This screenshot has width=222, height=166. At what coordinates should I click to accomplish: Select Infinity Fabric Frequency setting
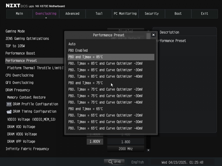coord(27,149)
